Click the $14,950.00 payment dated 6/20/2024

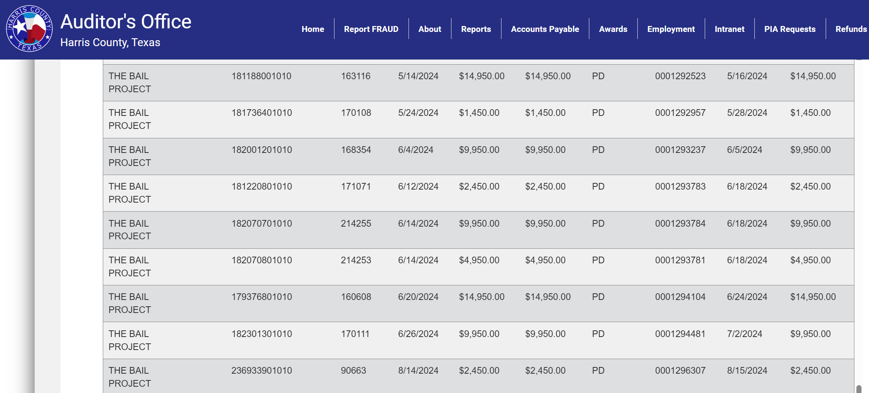(481, 297)
